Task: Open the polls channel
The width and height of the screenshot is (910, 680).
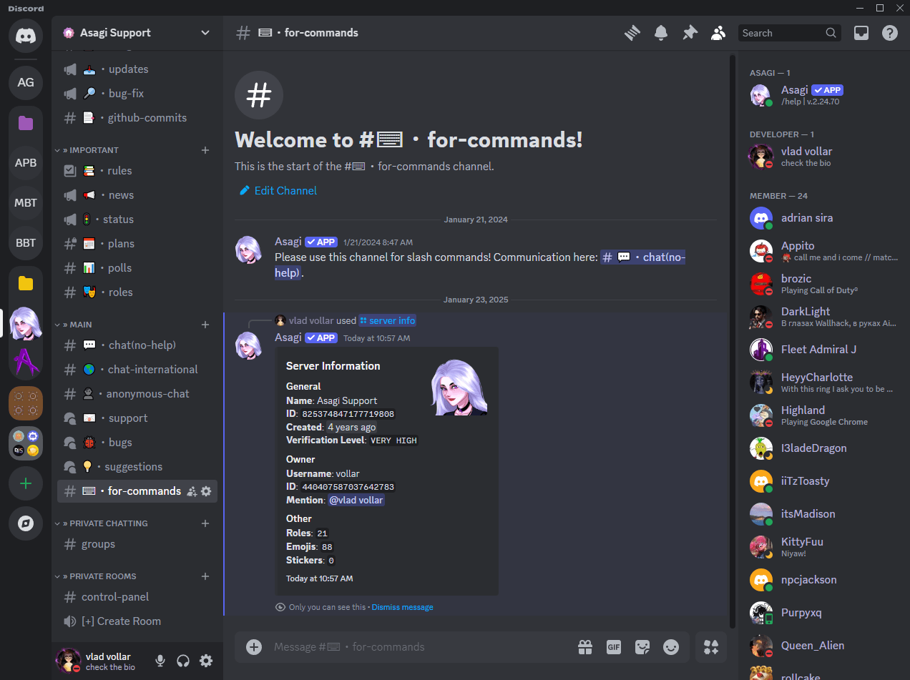Action: click(137, 268)
